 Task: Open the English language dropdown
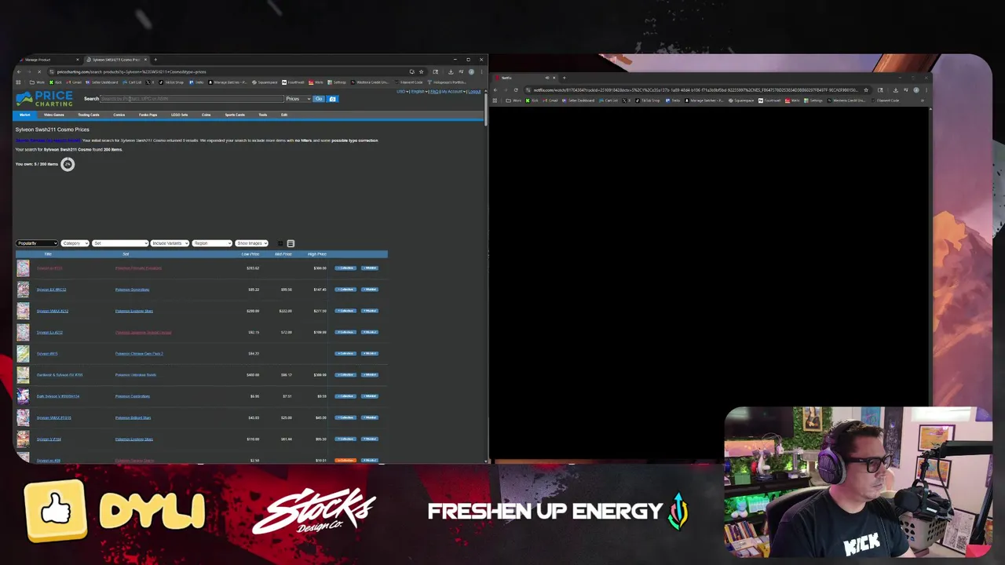(x=418, y=92)
